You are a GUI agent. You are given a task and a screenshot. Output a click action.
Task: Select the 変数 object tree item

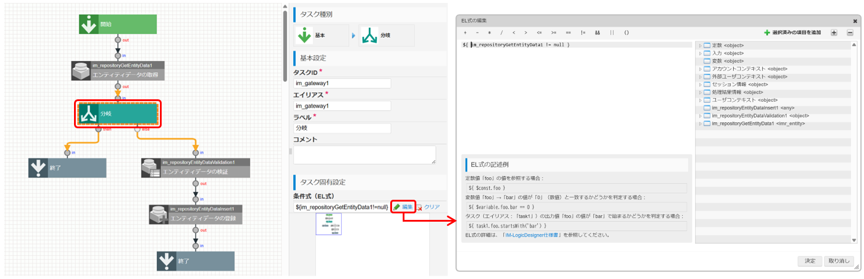[720, 61]
